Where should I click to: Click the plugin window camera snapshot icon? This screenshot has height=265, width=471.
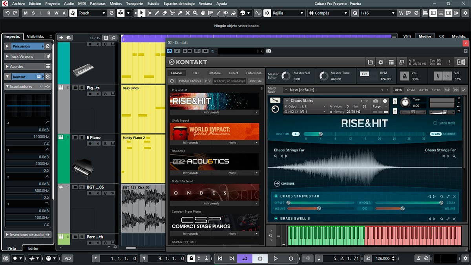pyautogui.click(x=268, y=51)
